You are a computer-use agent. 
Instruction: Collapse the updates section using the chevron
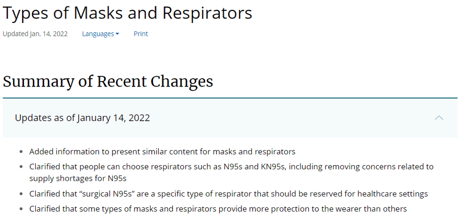[x=439, y=118]
